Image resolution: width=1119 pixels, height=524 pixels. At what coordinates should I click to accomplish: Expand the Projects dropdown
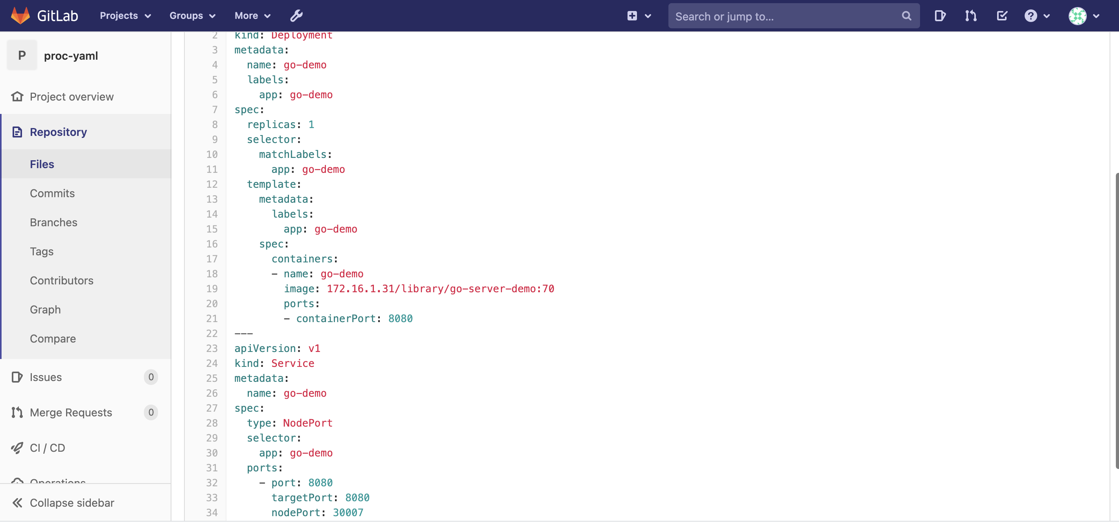(125, 16)
